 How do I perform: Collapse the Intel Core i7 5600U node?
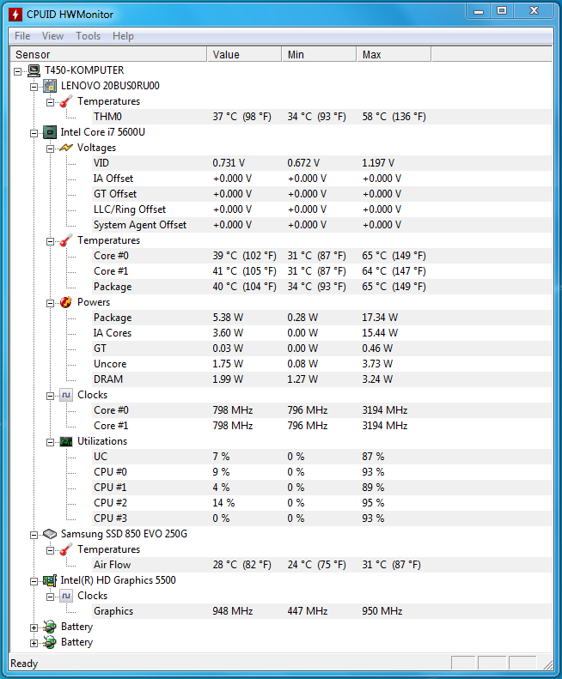tap(34, 133)
